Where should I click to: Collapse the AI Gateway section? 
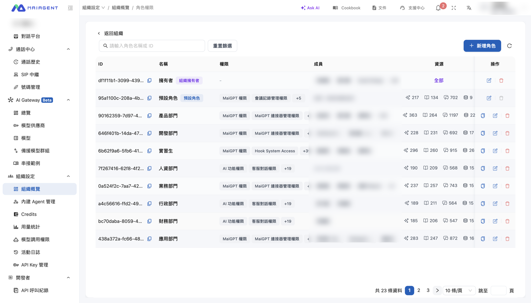coord(68,100)
